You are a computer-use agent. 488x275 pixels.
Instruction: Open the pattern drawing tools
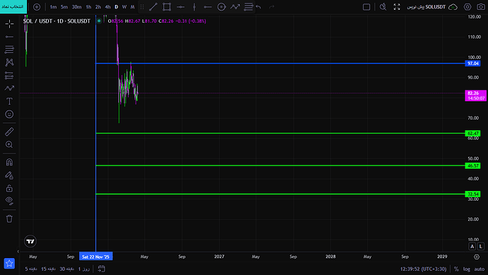pos(9,62)
